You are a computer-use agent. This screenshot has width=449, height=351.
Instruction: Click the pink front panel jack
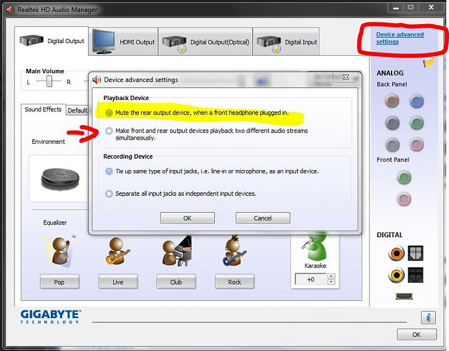404,199
